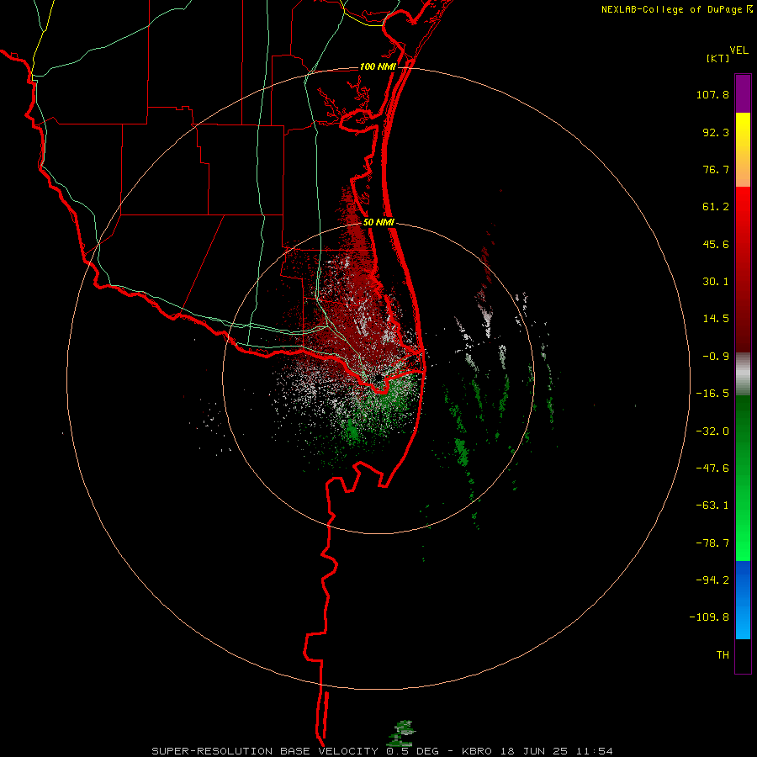The image size is (757, 757).
Task: Pick the purple segment of the color bar
Action: click(x=743, y=93)
